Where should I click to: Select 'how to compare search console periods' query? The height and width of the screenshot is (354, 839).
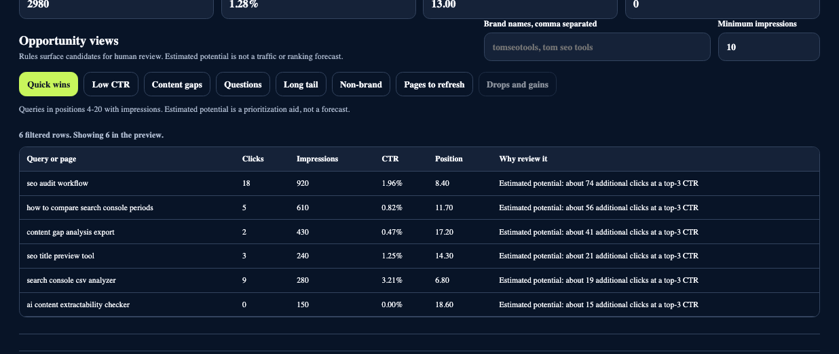[90, 208]
